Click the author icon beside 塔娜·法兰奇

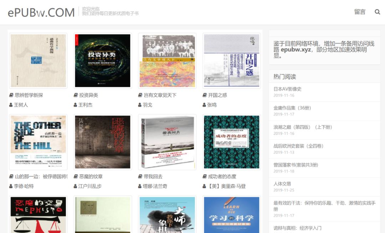coord(140,186)
